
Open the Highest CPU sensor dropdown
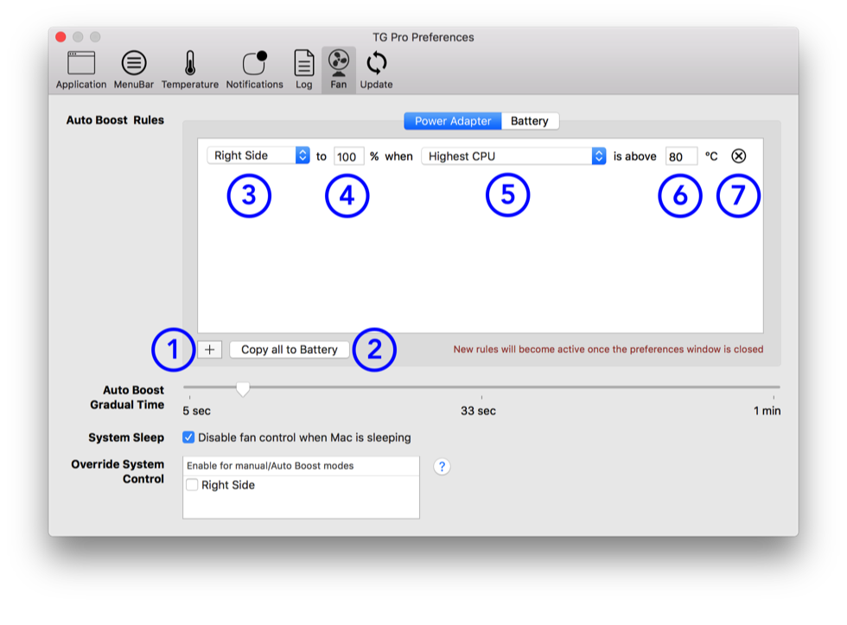513,156
